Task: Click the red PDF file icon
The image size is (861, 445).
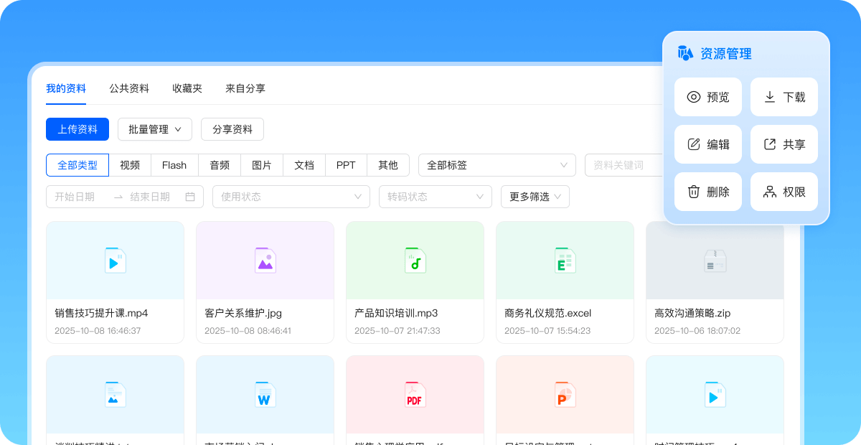Action: click(415, 395)
